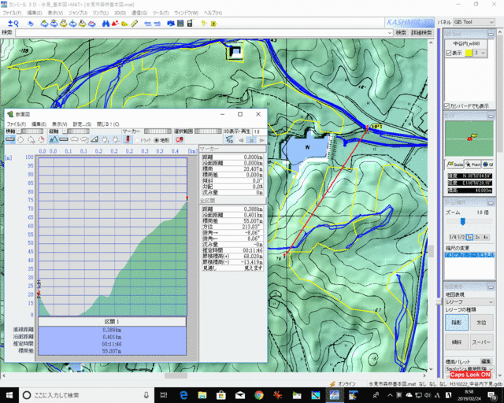Switch to the Guide tab
The height and width of the screenshot is (403, 504).
click(x=455, y=165)
